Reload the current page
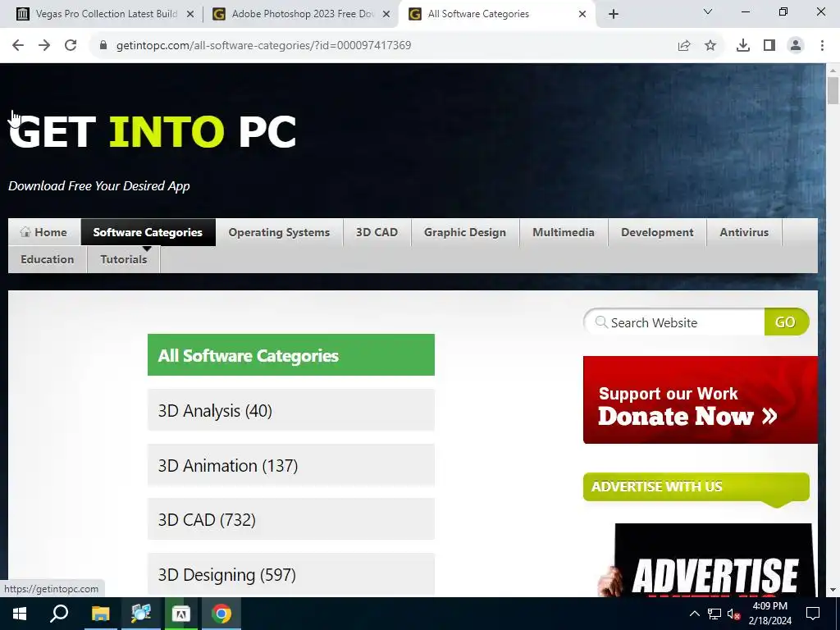The width and height of the screenshot is (840, 630). click(x=71, y=46)
